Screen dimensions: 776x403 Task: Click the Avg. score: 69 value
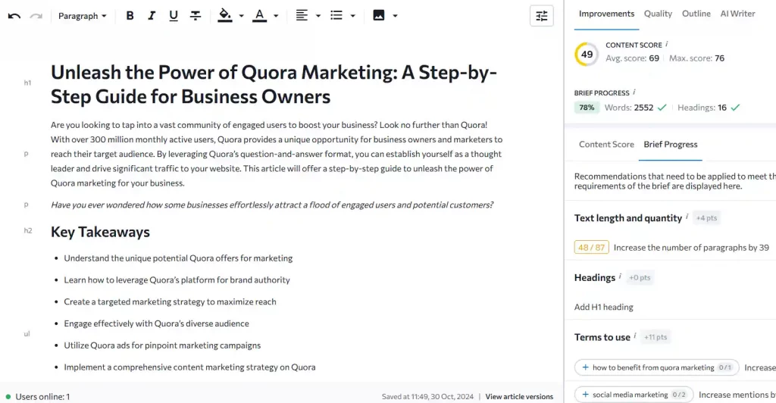pos(632,58)
